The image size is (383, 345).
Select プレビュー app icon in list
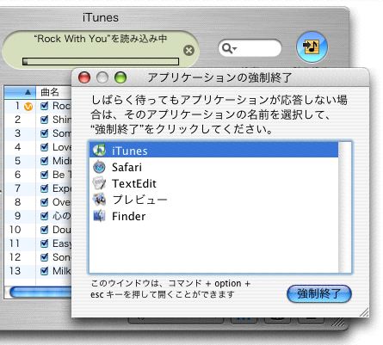coord(99,200)
